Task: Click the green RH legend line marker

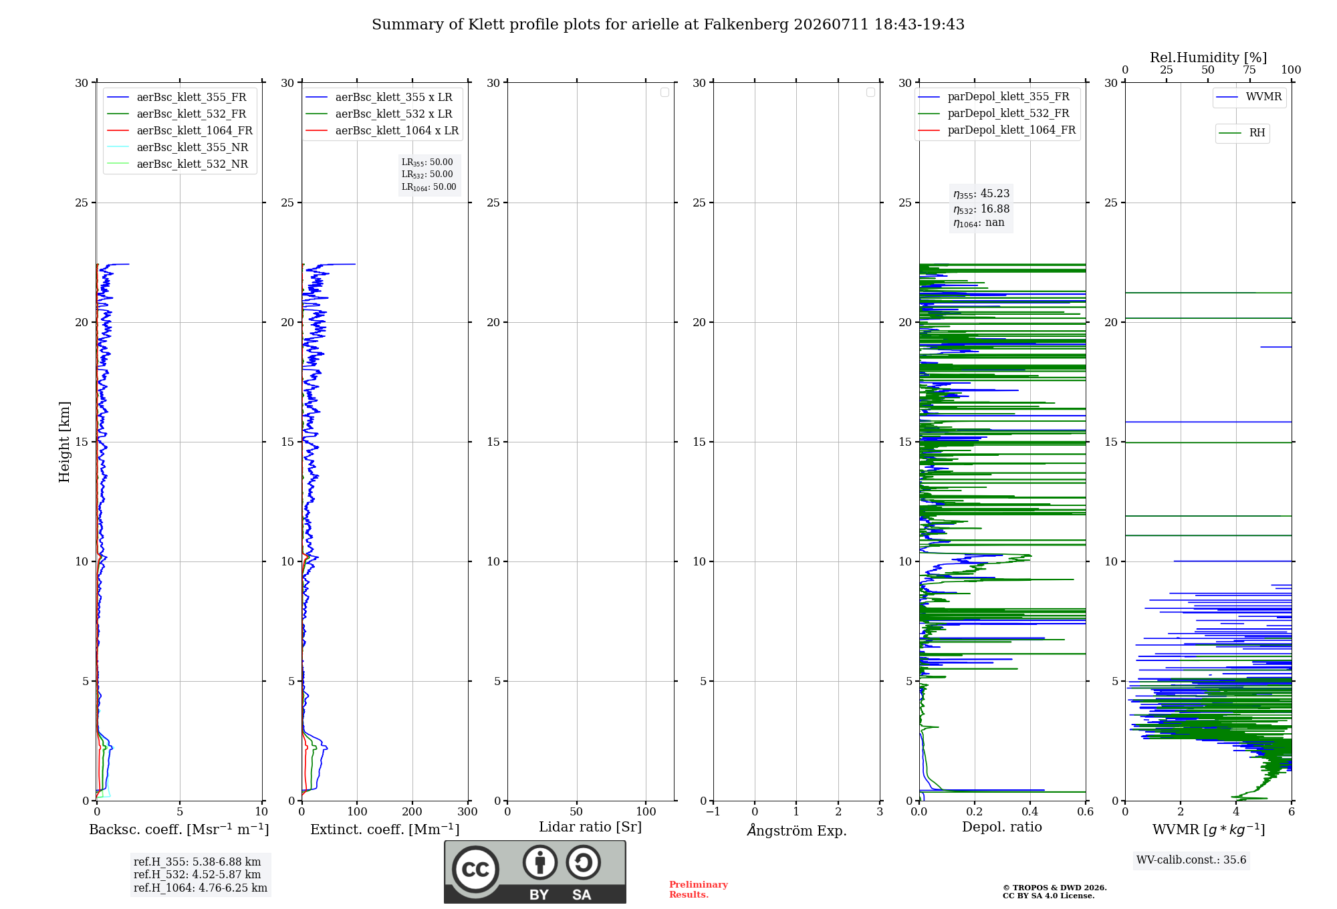Action: tap(1230, 134)
